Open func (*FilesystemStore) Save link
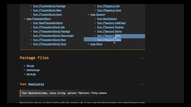 click(50, 44)
